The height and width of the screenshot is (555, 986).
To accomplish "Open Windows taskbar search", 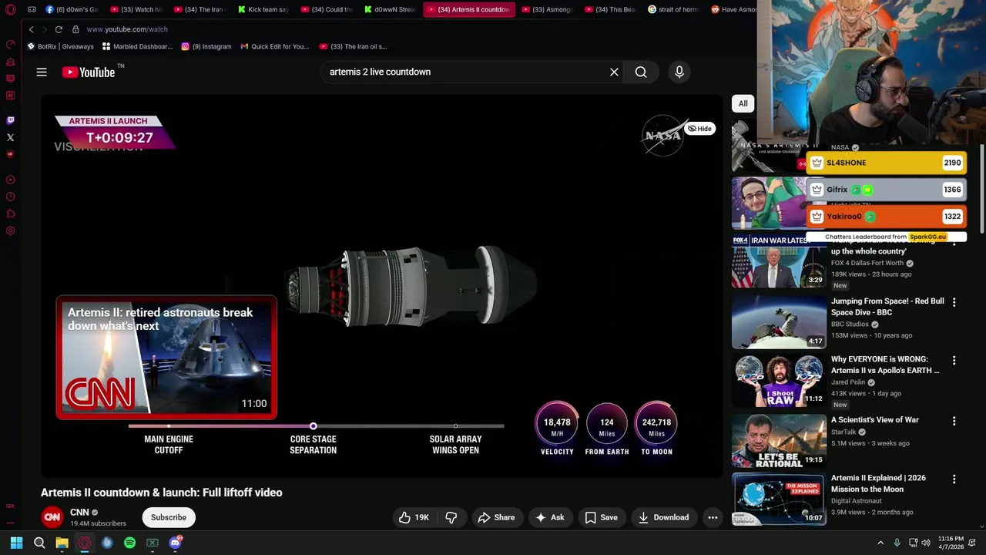I will click(x=39, y=543).
